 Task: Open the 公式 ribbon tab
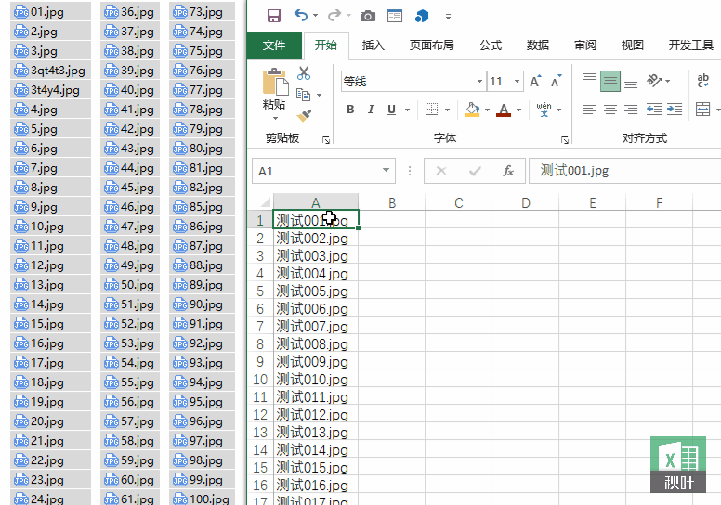(x=491, y=45)
